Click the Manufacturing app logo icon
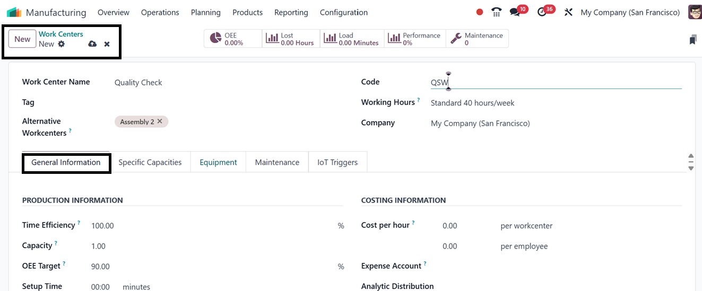702x291 pixels. (x=14, y=12)
